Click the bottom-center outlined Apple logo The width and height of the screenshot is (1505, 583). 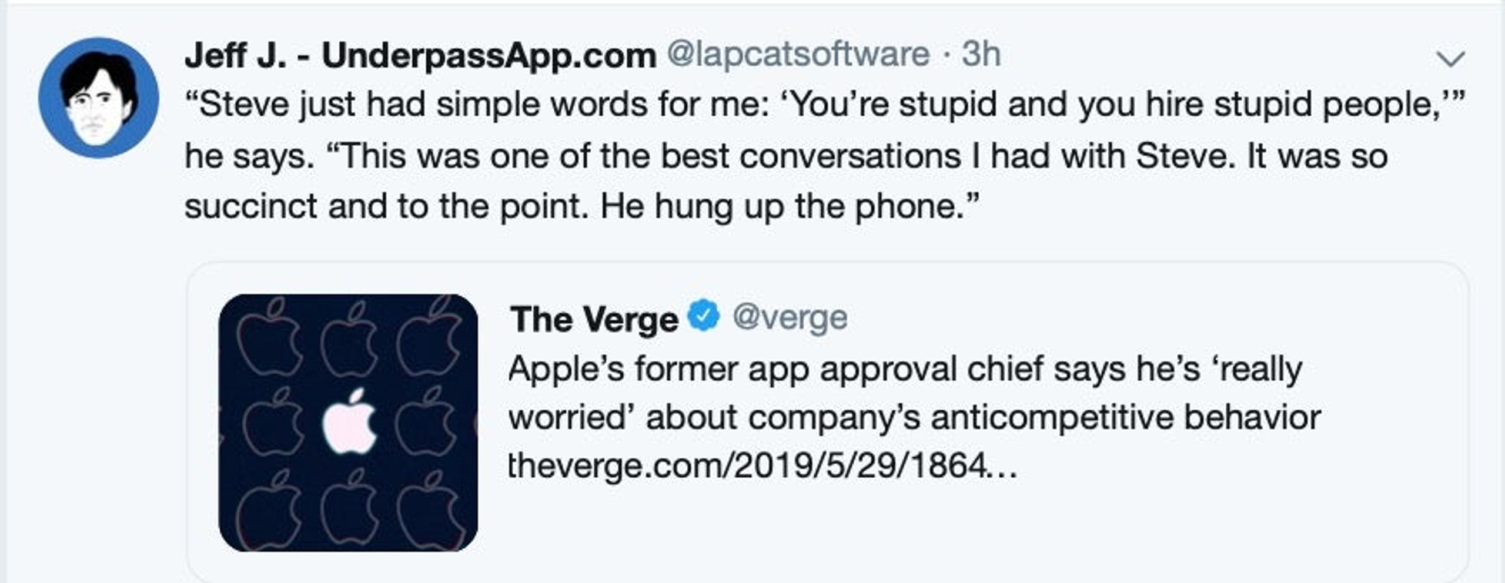tap(349, 510)
